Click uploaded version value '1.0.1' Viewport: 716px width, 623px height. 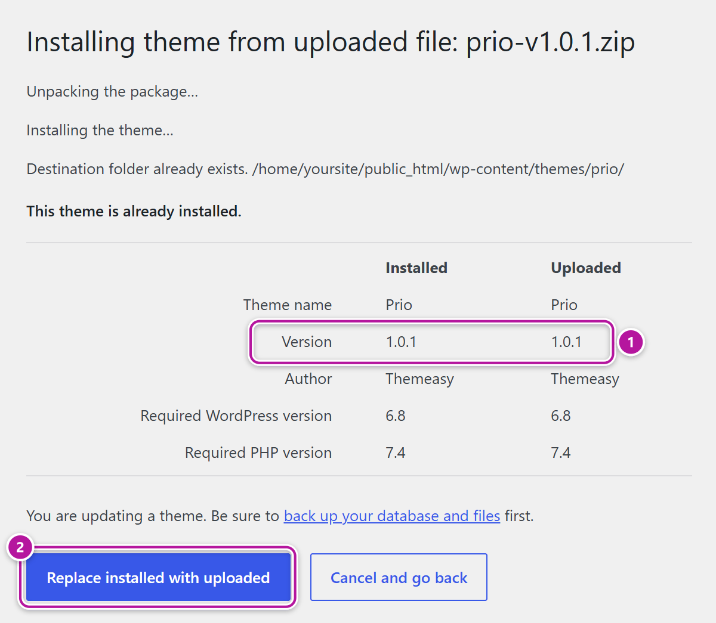[x=566, y=342]
